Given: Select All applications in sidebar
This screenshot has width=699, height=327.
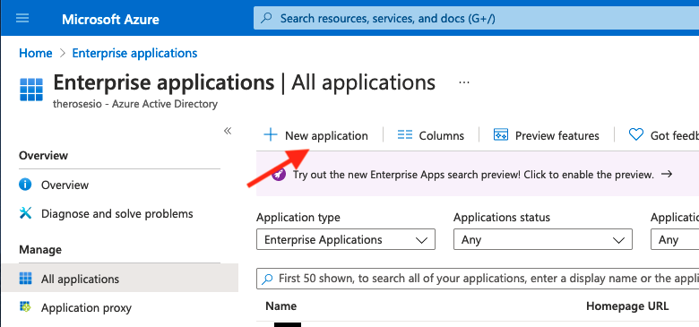Looking at the screenshot, I should tap(119, 279).
